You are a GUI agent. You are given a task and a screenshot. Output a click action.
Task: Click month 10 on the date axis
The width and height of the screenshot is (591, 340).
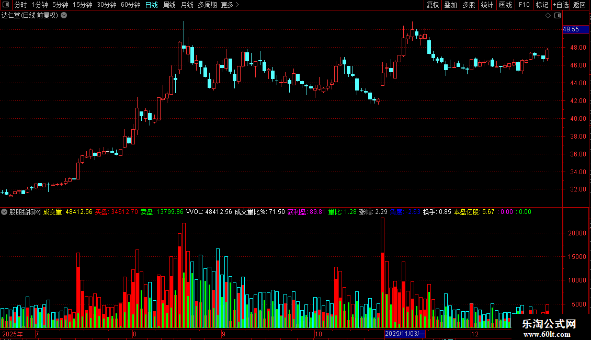pos(319,334)
